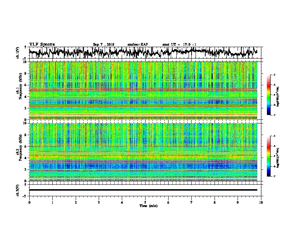Click the 'ch.3(V)' axis label
This screenshot has height=227, width=294.
coord(17,190)
